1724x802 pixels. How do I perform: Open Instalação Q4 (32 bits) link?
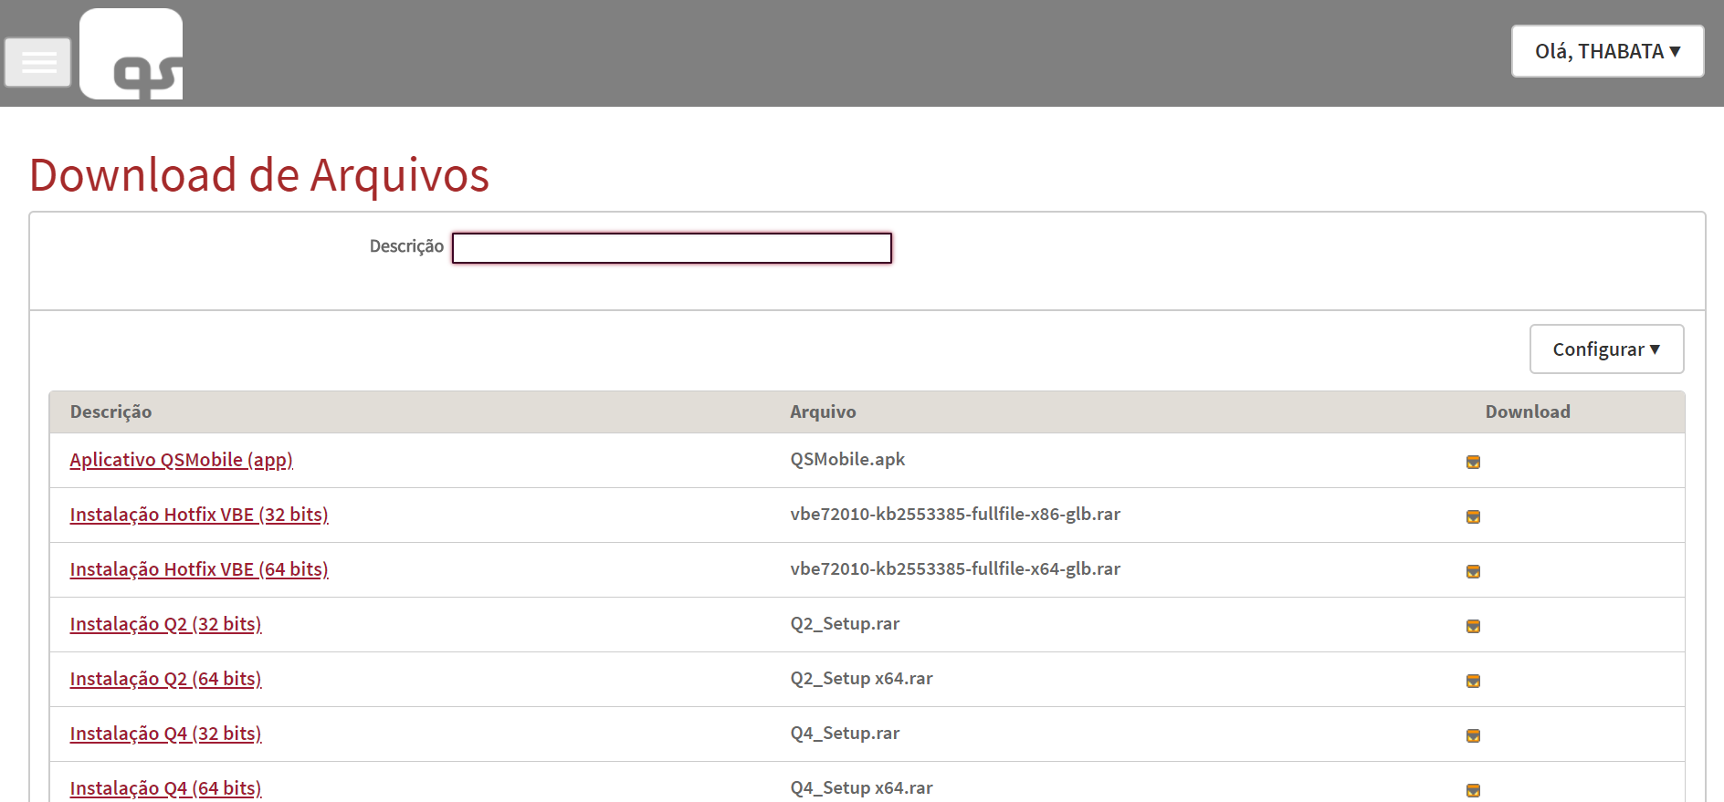[165, 734]
